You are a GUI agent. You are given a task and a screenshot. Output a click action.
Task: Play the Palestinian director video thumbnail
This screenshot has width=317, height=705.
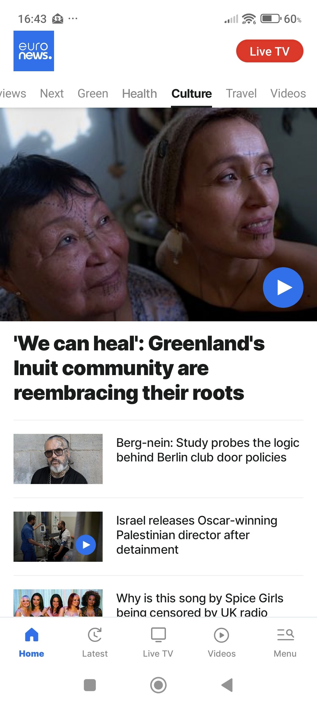(x=85, y=545)
